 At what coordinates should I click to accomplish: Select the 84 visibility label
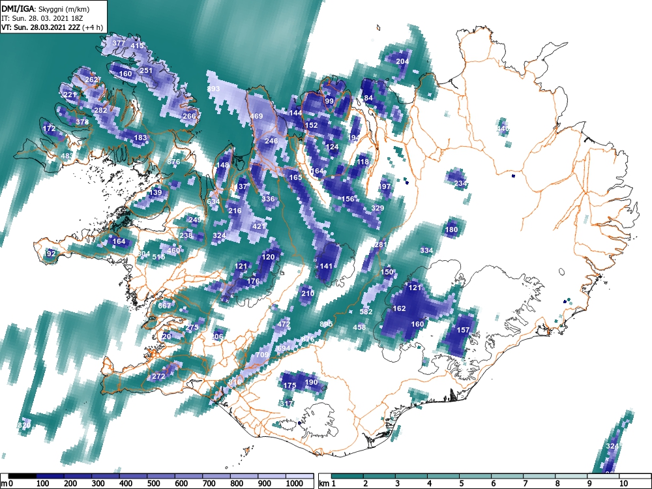coord(368,98)
